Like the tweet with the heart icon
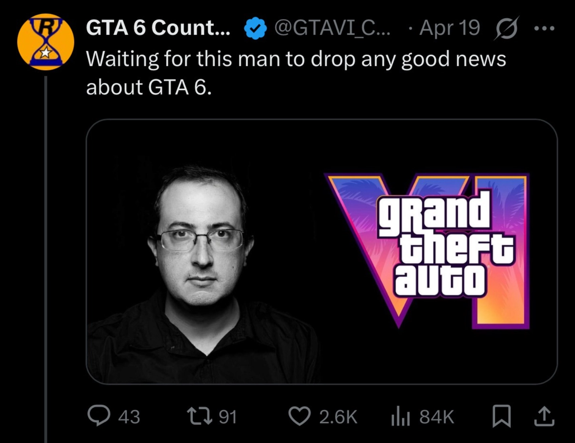The height and width of the screenshot is (443, 575). tap(299, 416)
